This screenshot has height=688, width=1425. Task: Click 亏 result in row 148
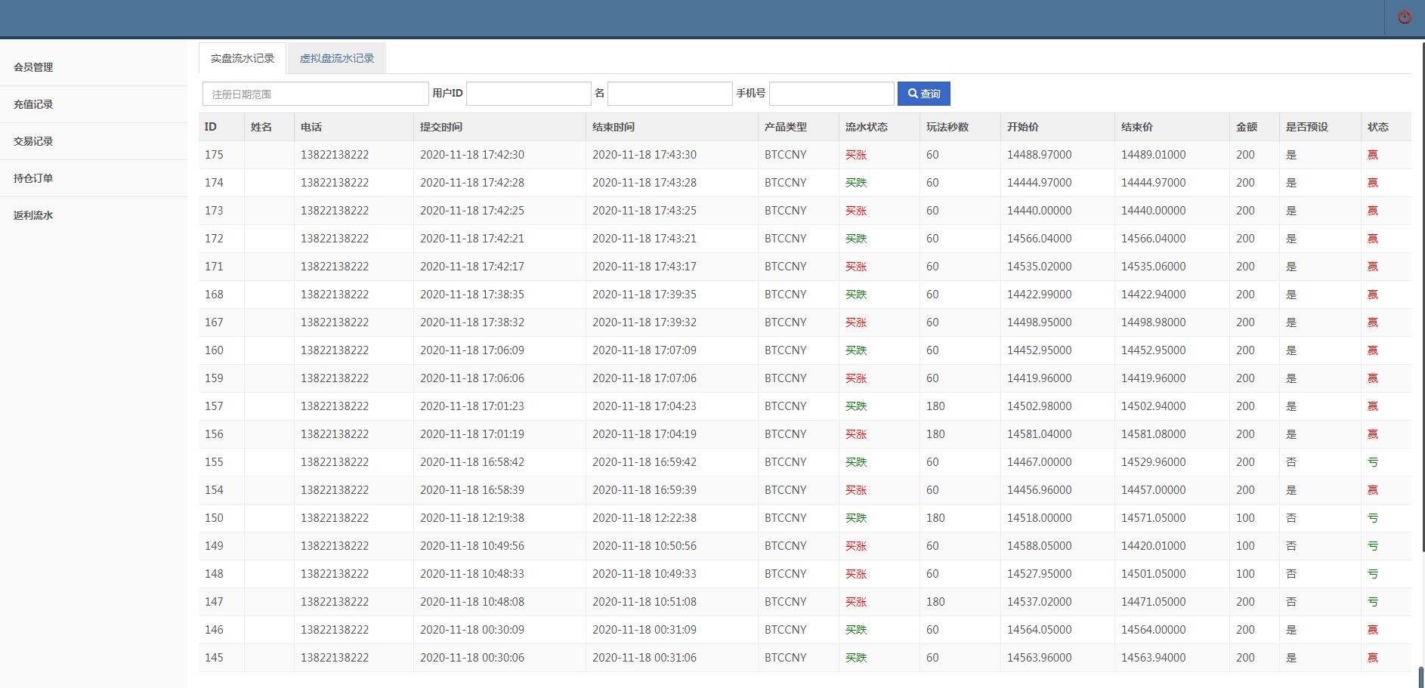click(1373, 574)
